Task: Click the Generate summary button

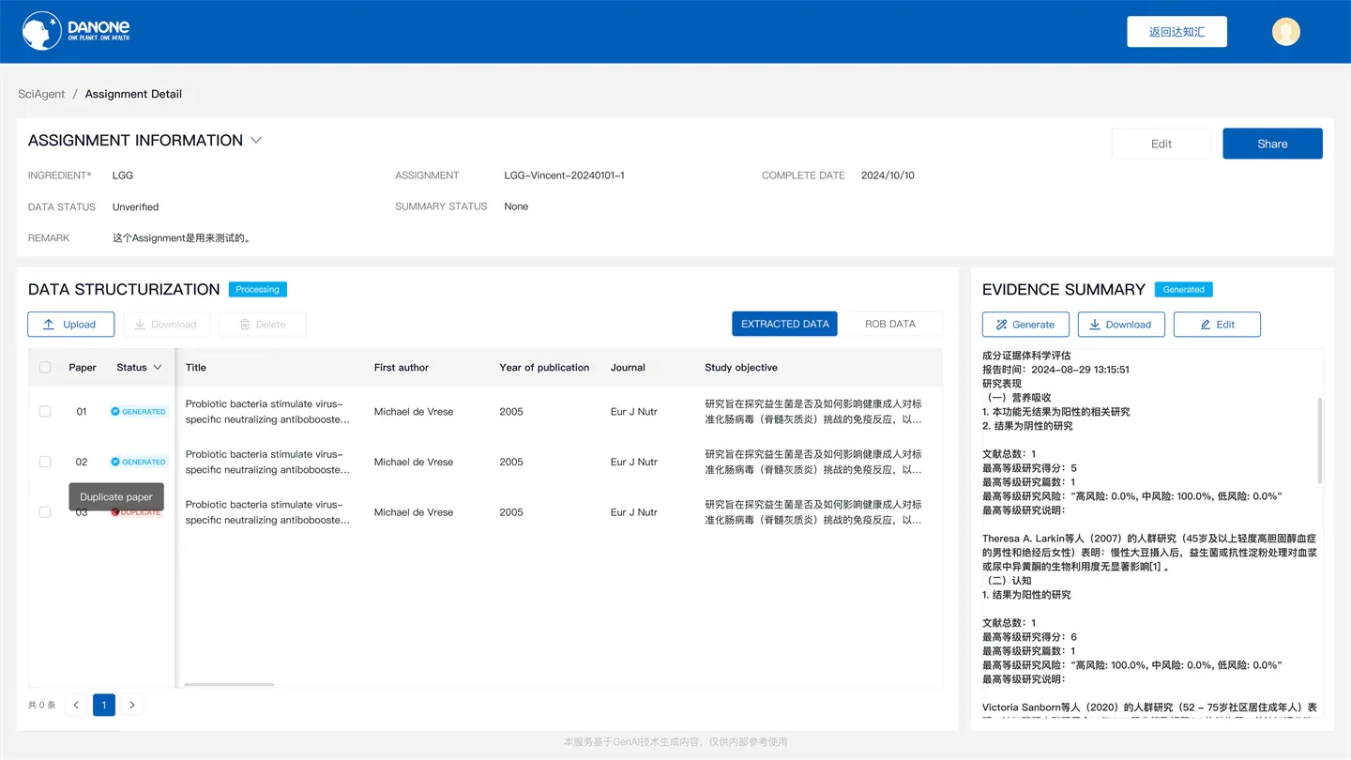Action: 1025,325
